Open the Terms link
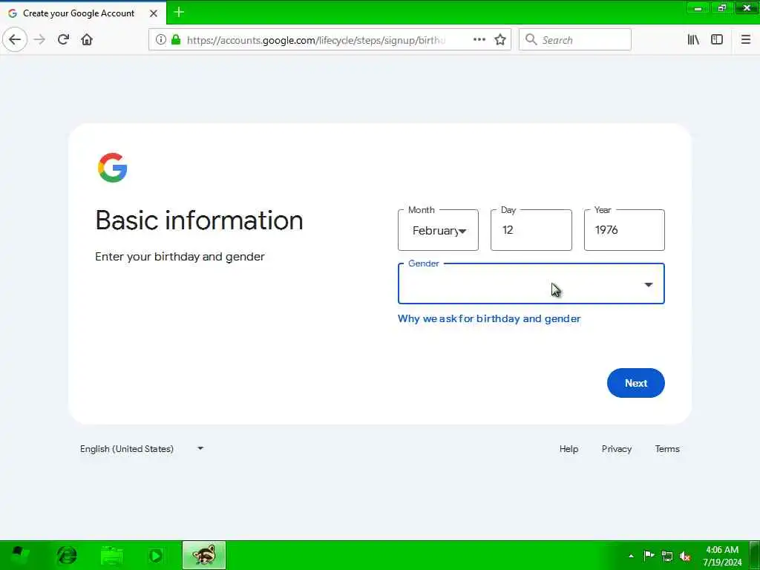 click(667, 449)
